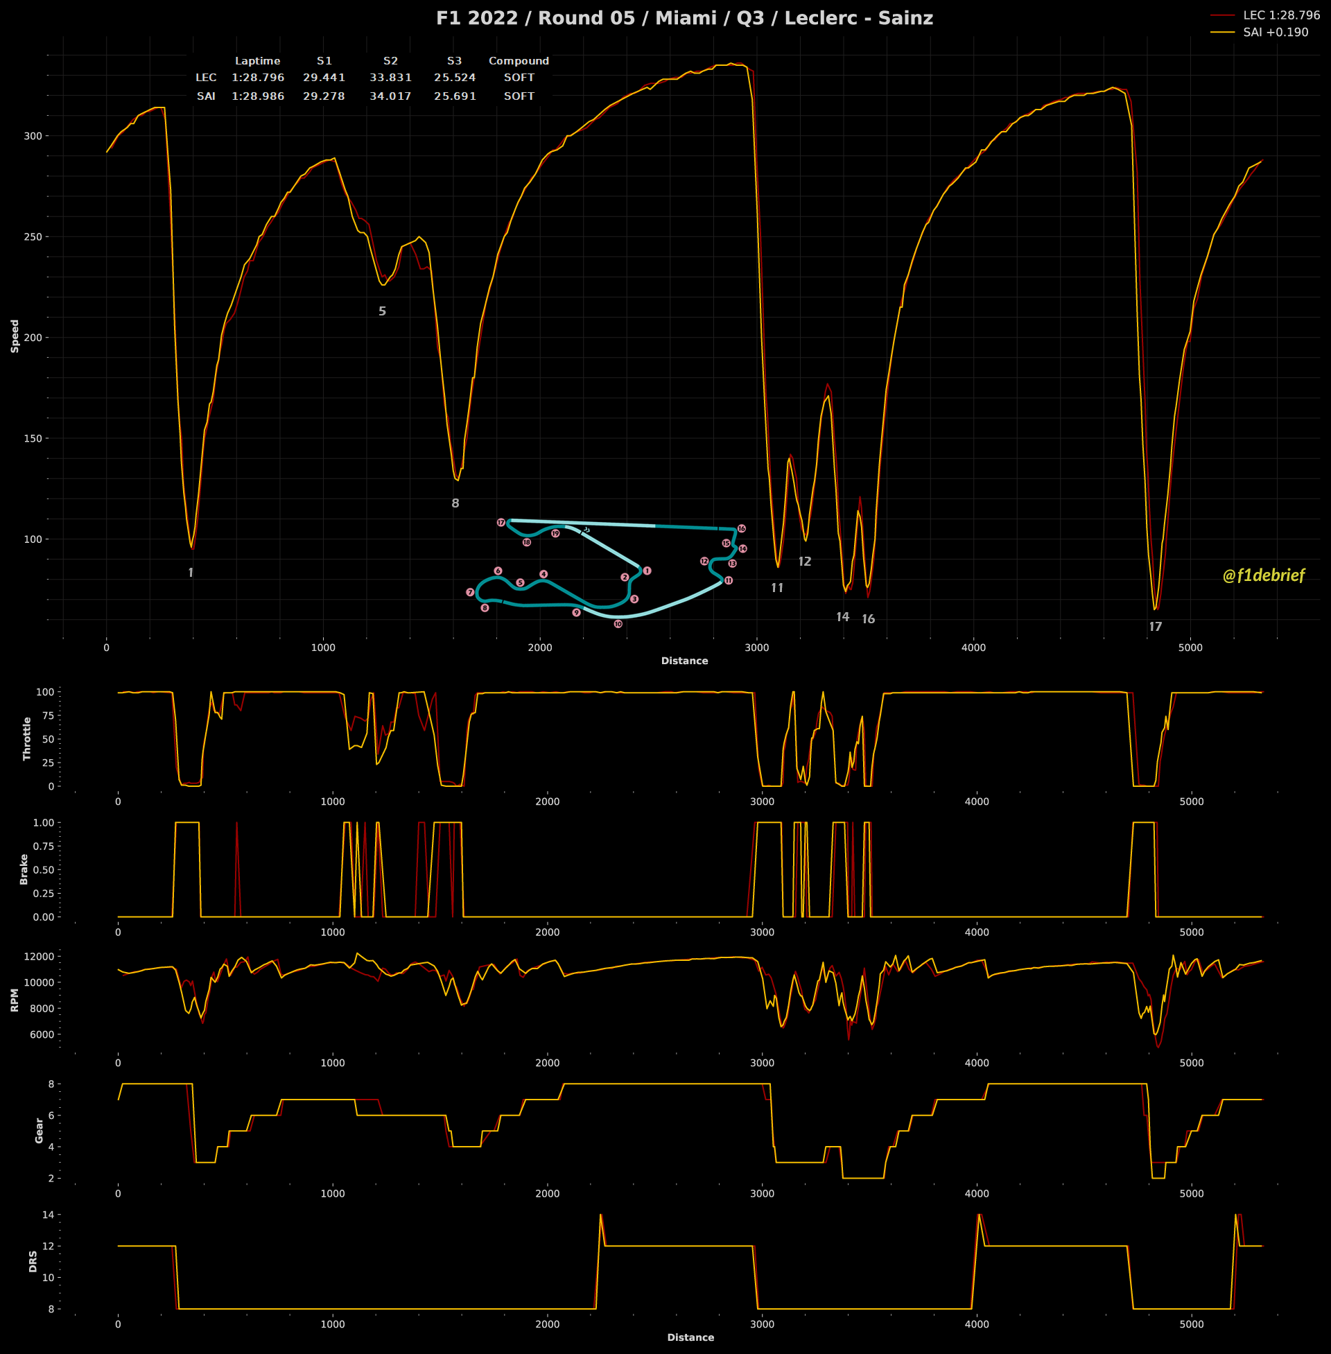Viewport: 1331px width, 1354px height.
Task: Click SAI +0.190 legend entry
Action: click(x=1276, y=32)
